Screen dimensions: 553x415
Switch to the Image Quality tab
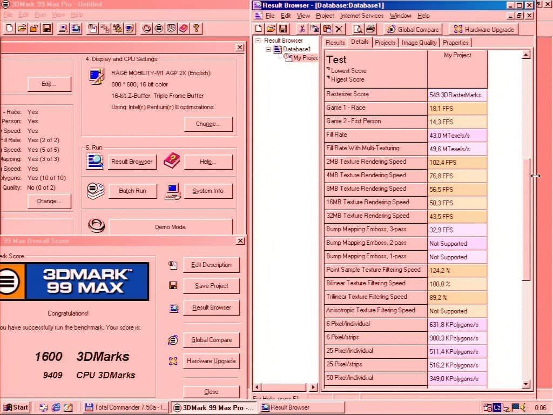(x=419, y=43)
